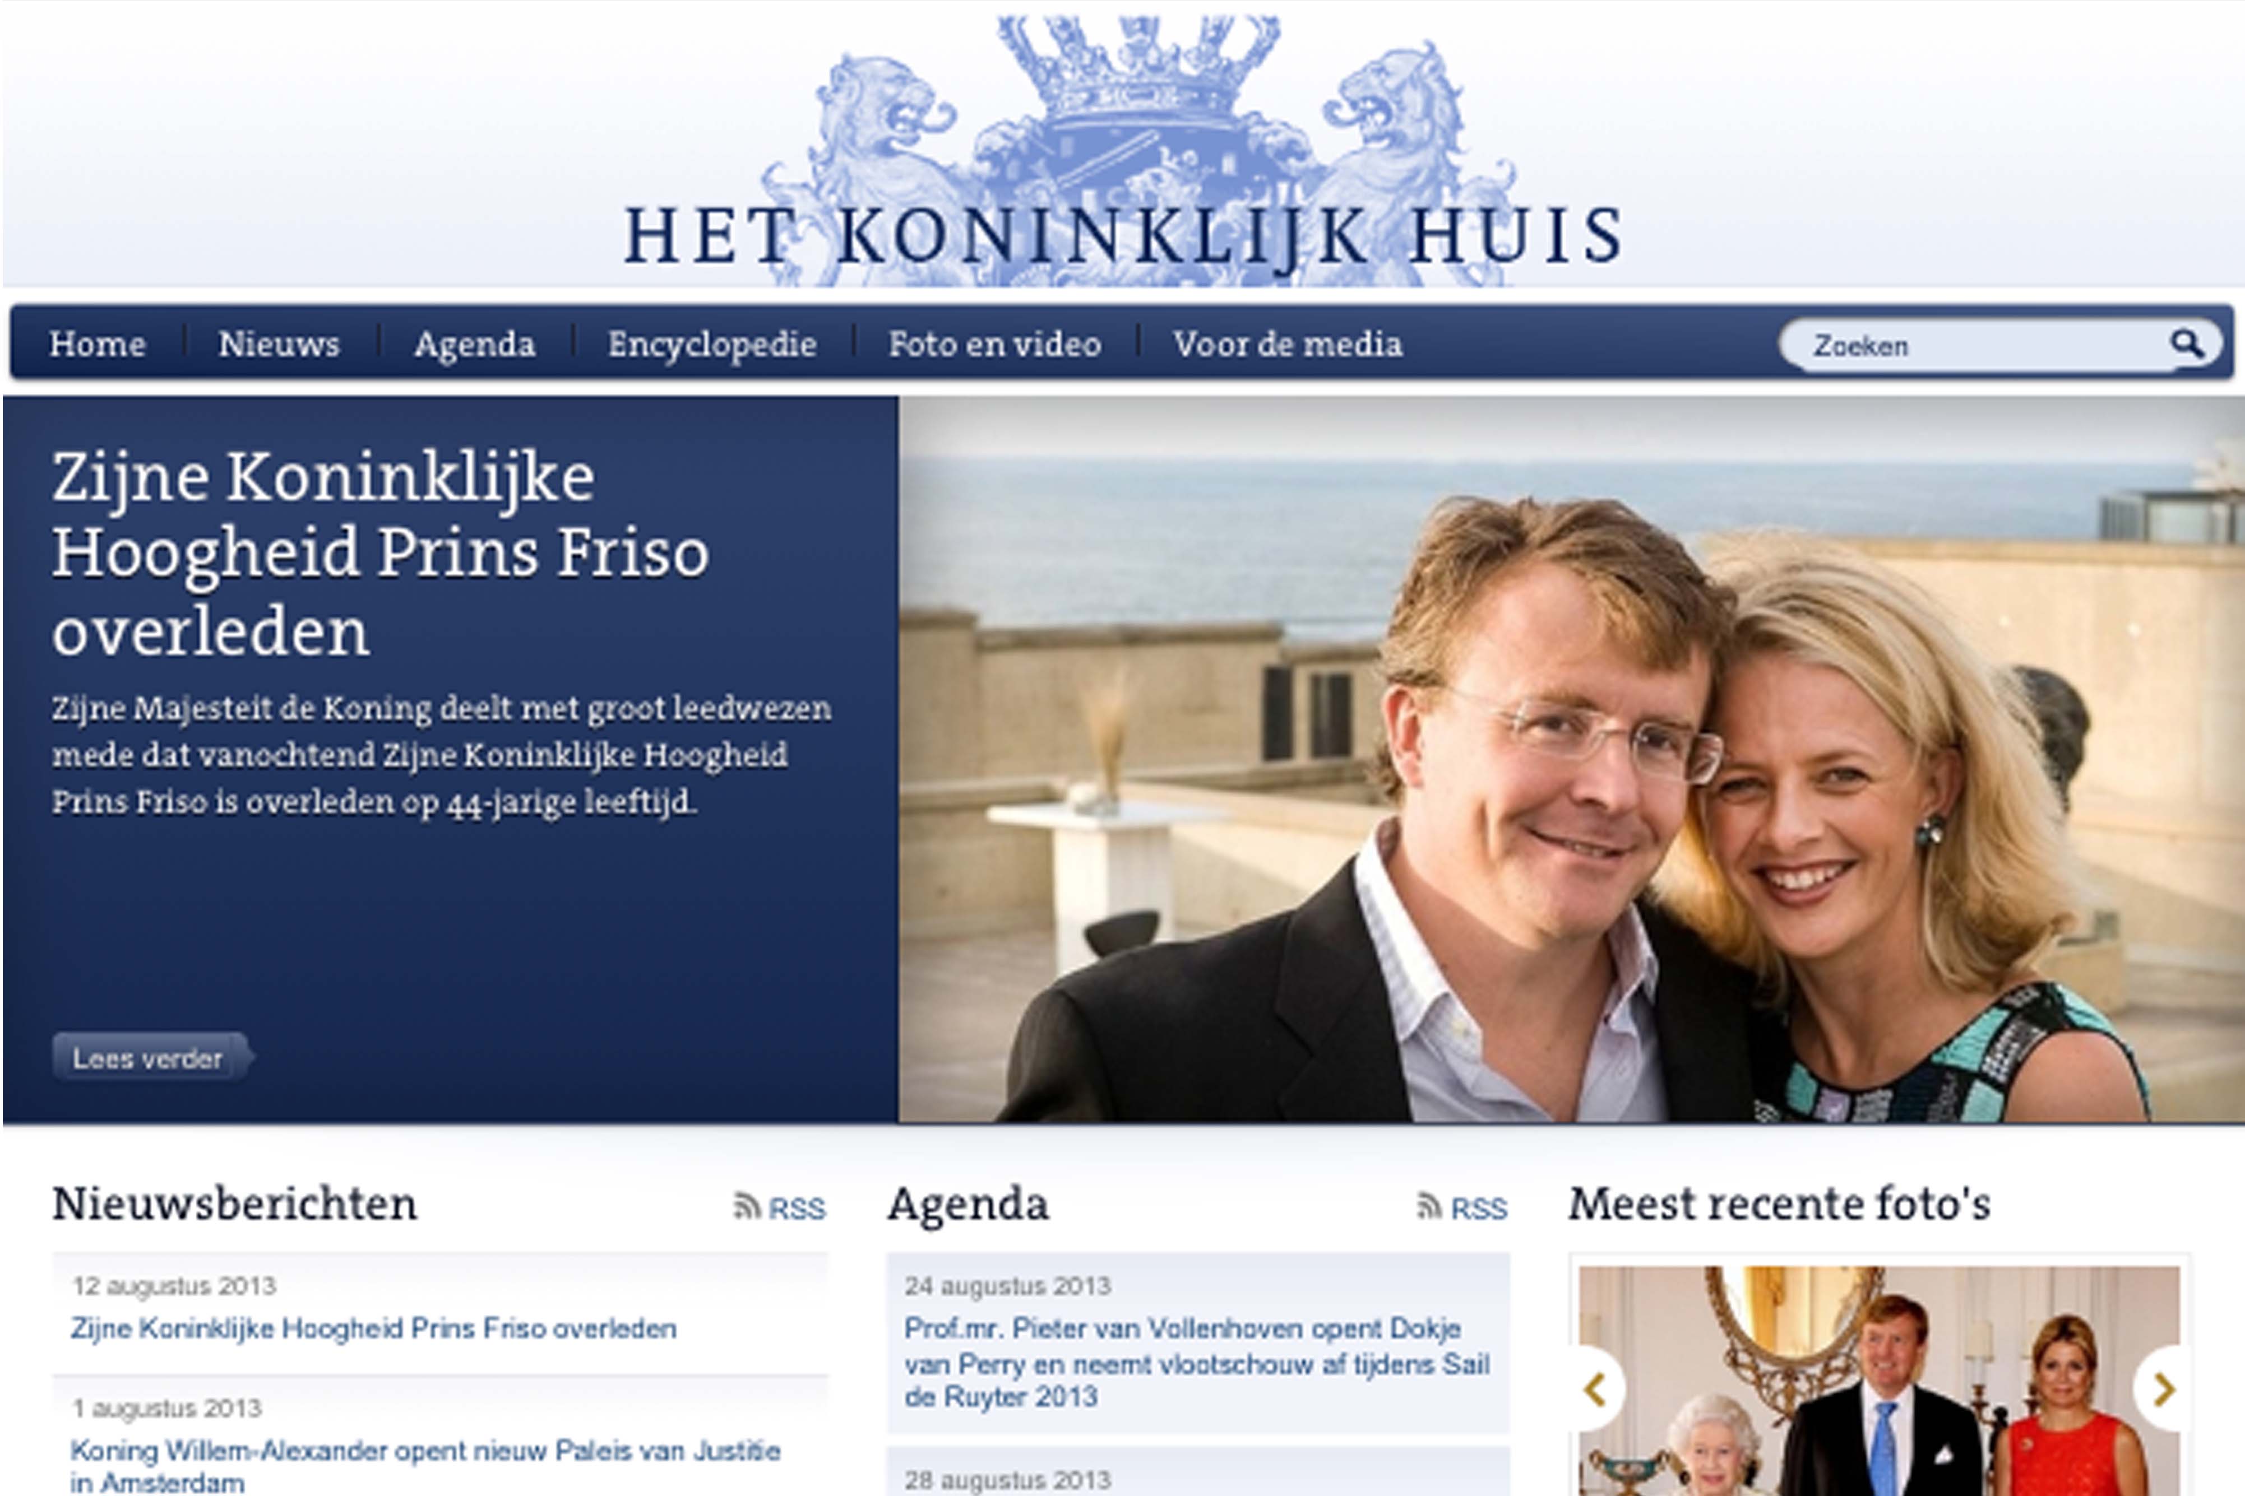Click the Prins Friso banner photo

[x=1571, y=759]
